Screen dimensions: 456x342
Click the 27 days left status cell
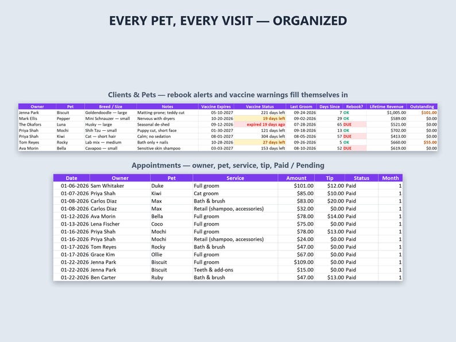[260, 142]
